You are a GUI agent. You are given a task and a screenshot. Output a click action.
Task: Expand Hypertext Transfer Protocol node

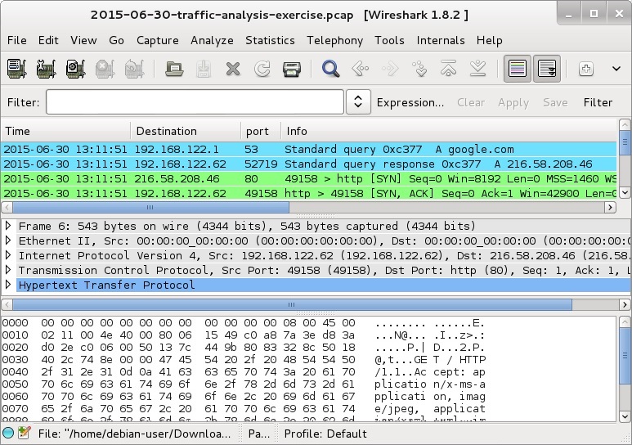click(x=7, y=285)
